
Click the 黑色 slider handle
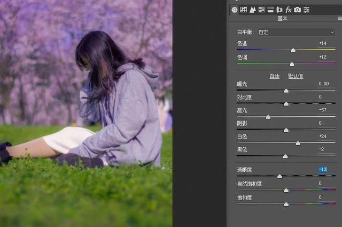coord(285,157)
